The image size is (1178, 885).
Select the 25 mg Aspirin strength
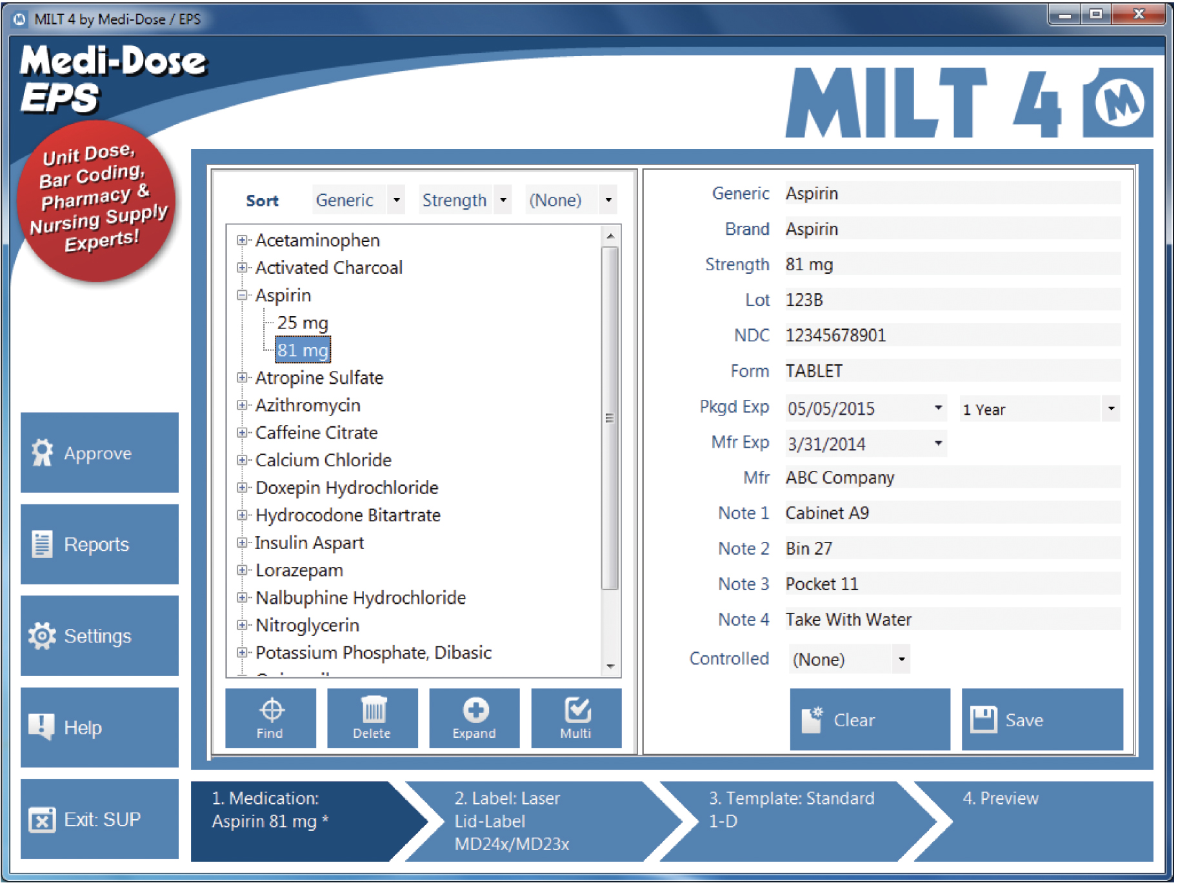303,323
